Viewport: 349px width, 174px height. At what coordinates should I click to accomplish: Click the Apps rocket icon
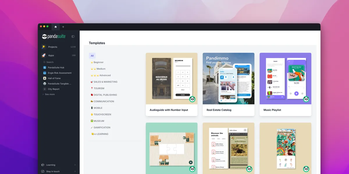(44, 55)
